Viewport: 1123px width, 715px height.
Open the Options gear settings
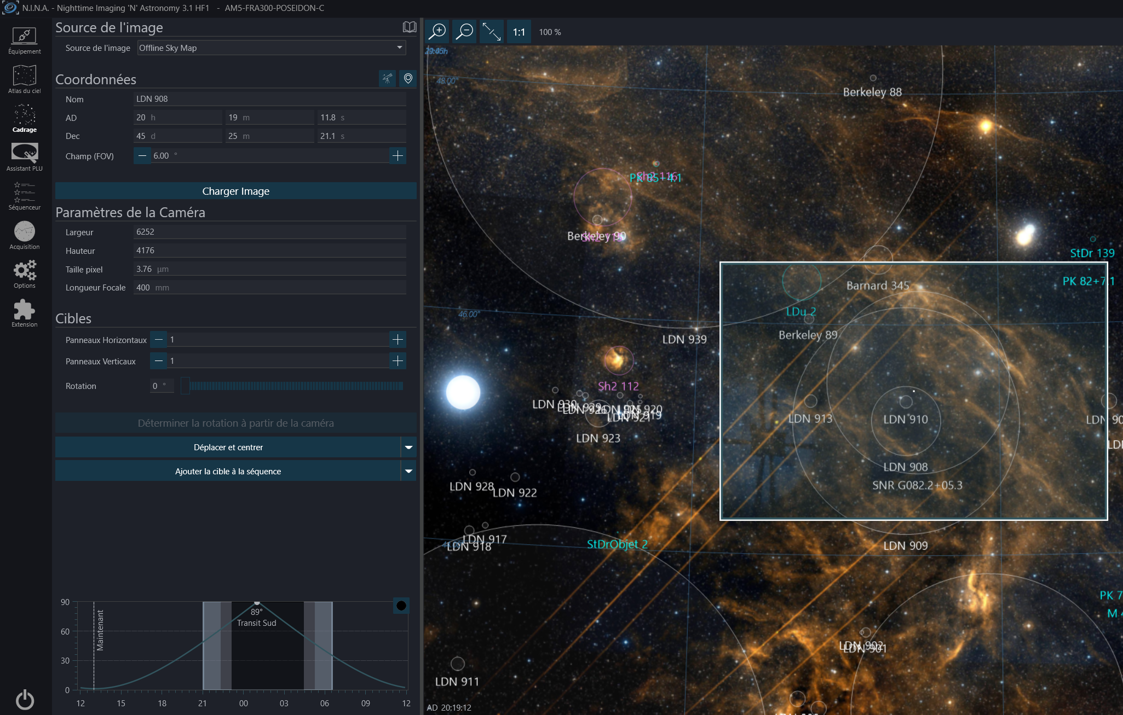tap(24, 274)
